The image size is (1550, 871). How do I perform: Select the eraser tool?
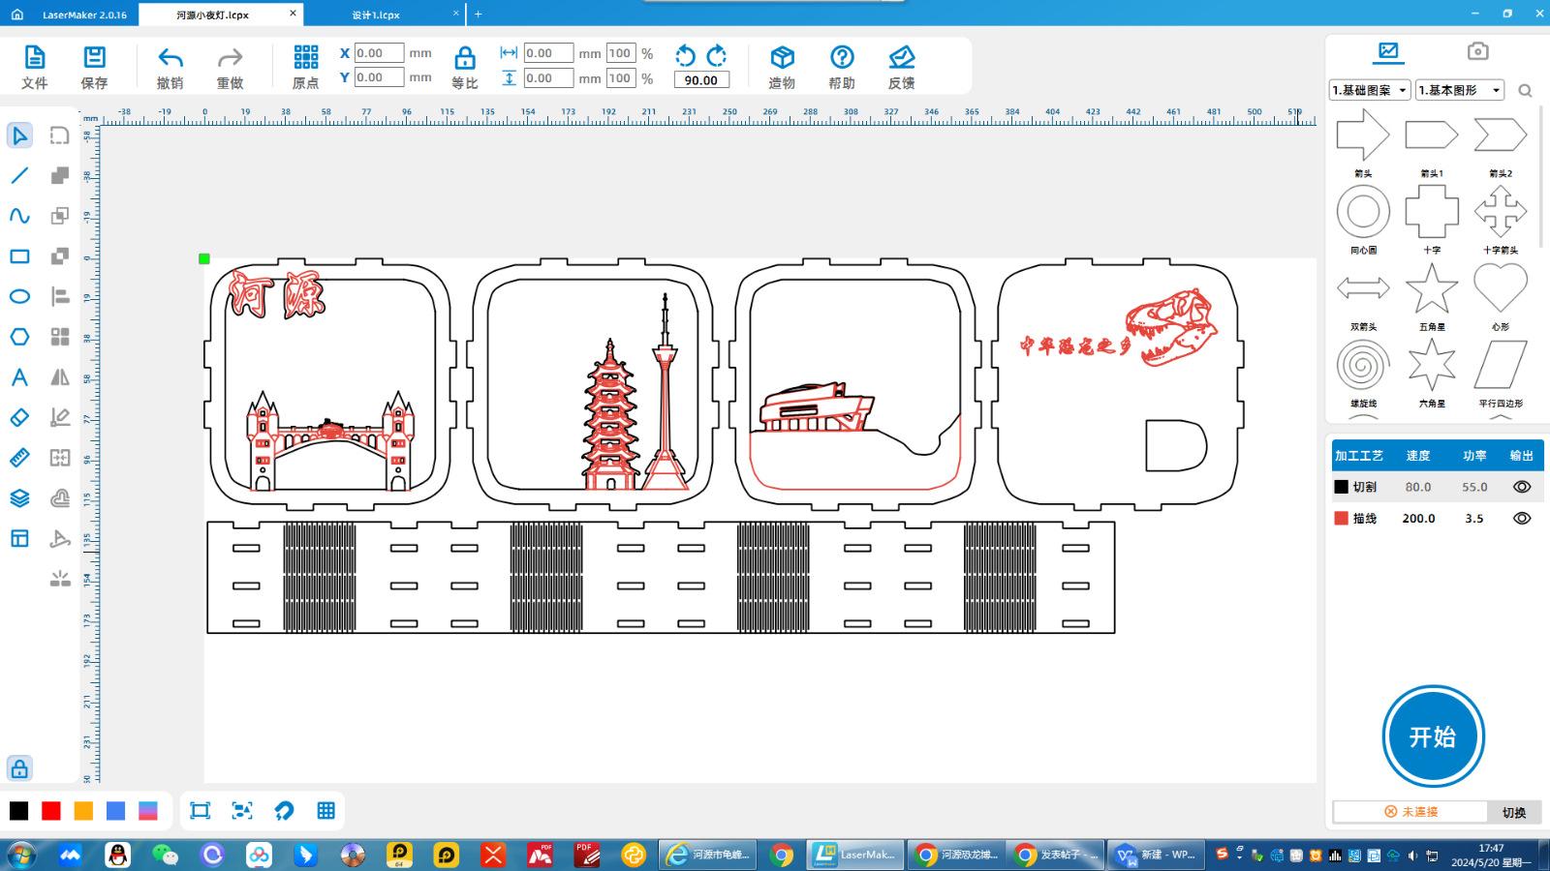[x=19, y=417]
